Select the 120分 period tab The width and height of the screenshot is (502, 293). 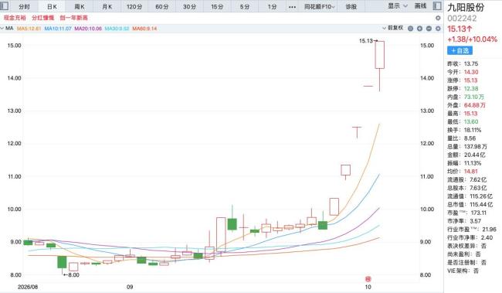134,6
